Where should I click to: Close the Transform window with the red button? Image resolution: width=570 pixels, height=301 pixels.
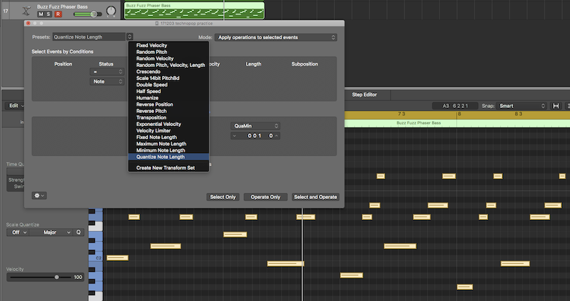[x=28, y=23]
